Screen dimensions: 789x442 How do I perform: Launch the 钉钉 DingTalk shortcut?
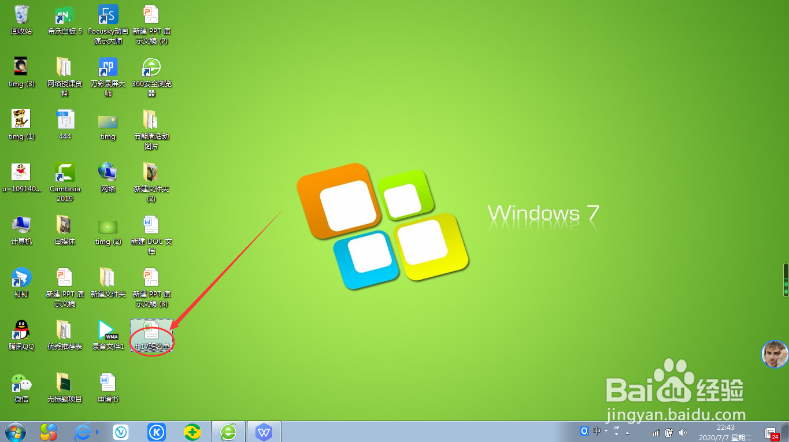pyautogui.click(x=21, y=283)
